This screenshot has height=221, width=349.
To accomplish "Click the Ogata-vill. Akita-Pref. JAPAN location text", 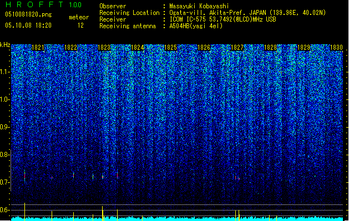I will click(x=247, y=13).
